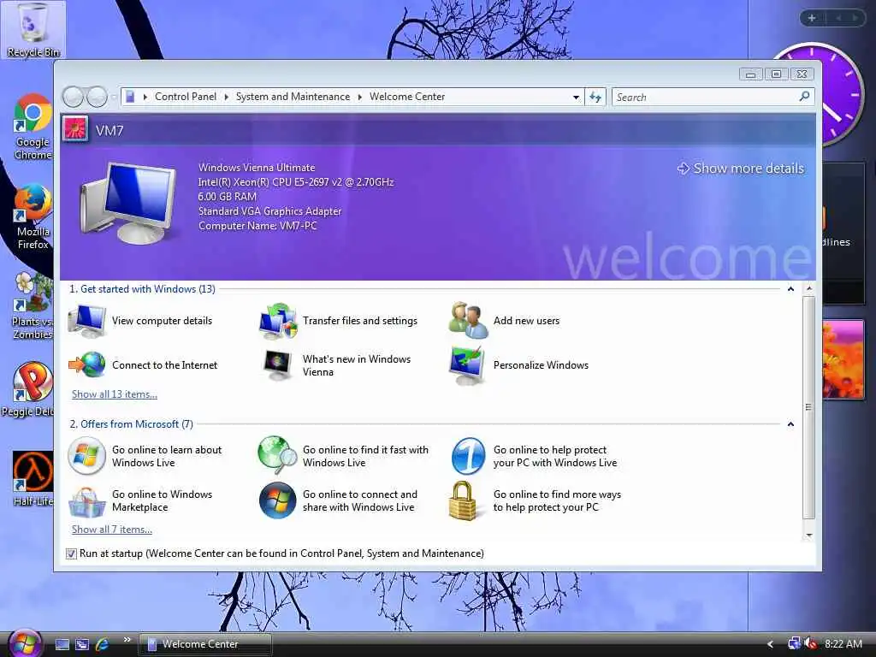Click the VM7 user account picture
Image resolution: width=876 pixels, height=657 pixels.
(75, 129)
